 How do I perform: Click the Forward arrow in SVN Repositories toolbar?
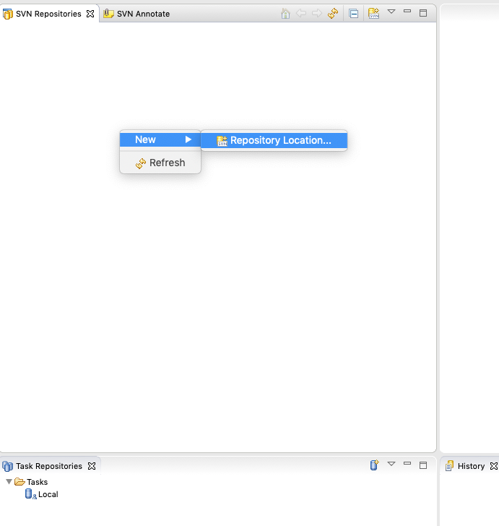(316, 14)
